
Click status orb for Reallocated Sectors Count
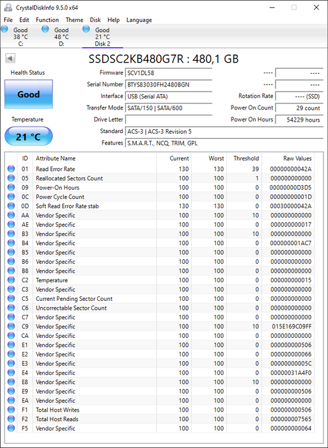point(11,178)
